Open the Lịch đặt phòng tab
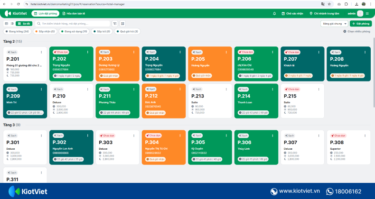Viewport: 375px width, 199px height. 46,14
